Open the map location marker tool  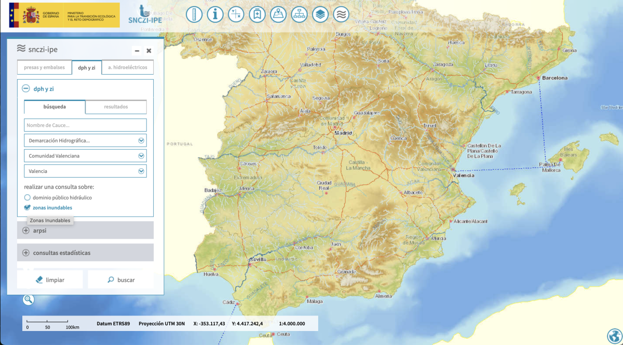(278, 15)
